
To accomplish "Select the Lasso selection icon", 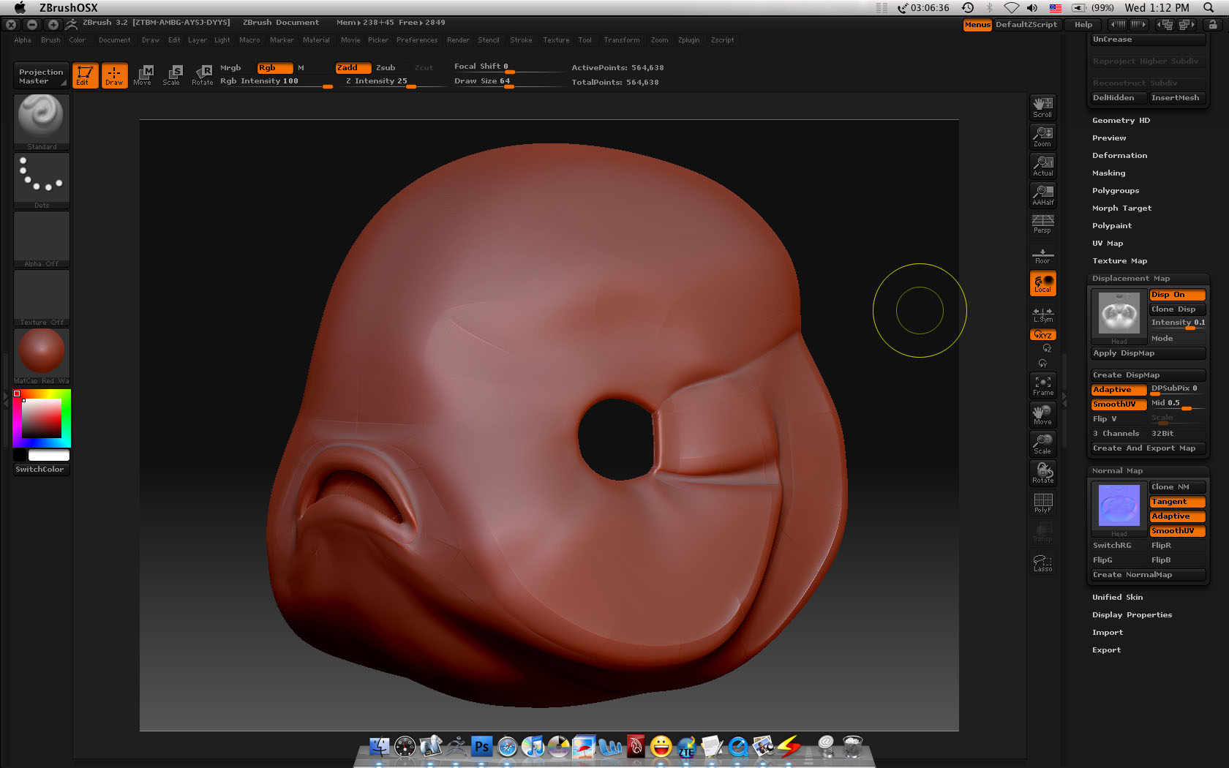I will click(1042, 562).
